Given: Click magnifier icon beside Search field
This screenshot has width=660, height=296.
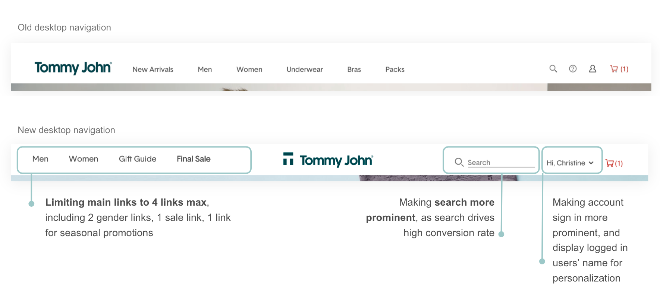Looking at the screenshot, I should tap(459, 163).
